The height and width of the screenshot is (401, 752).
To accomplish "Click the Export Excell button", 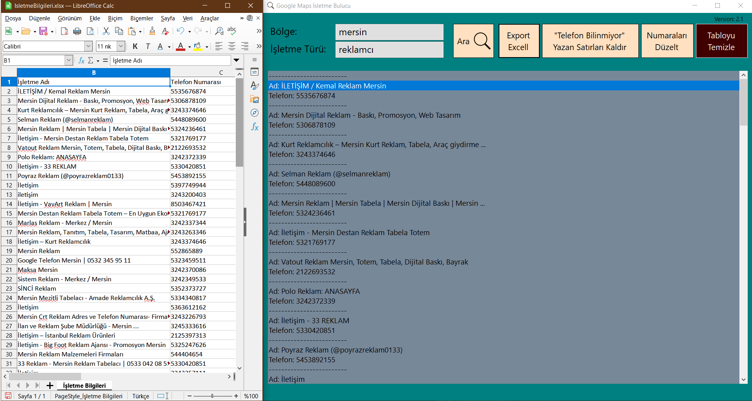I will (x=519, y=41).
